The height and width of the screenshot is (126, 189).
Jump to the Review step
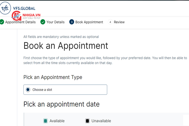(x=119, y=22)
